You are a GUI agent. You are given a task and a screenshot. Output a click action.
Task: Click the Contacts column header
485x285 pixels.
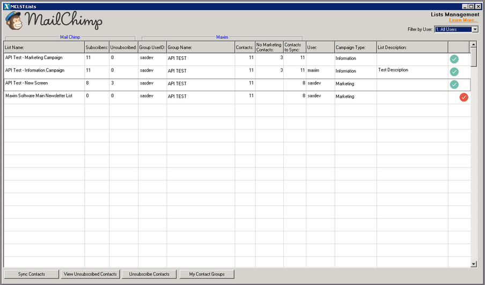[x=245, y=47]
